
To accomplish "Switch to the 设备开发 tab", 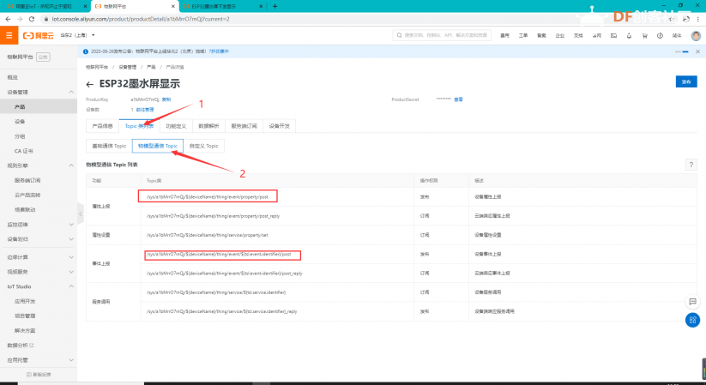I will pyautogui.click(x=279, y=126).
